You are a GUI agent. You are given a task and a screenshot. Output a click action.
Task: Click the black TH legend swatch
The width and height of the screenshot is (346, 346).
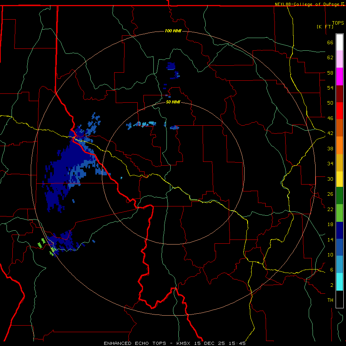pos(339,299)
